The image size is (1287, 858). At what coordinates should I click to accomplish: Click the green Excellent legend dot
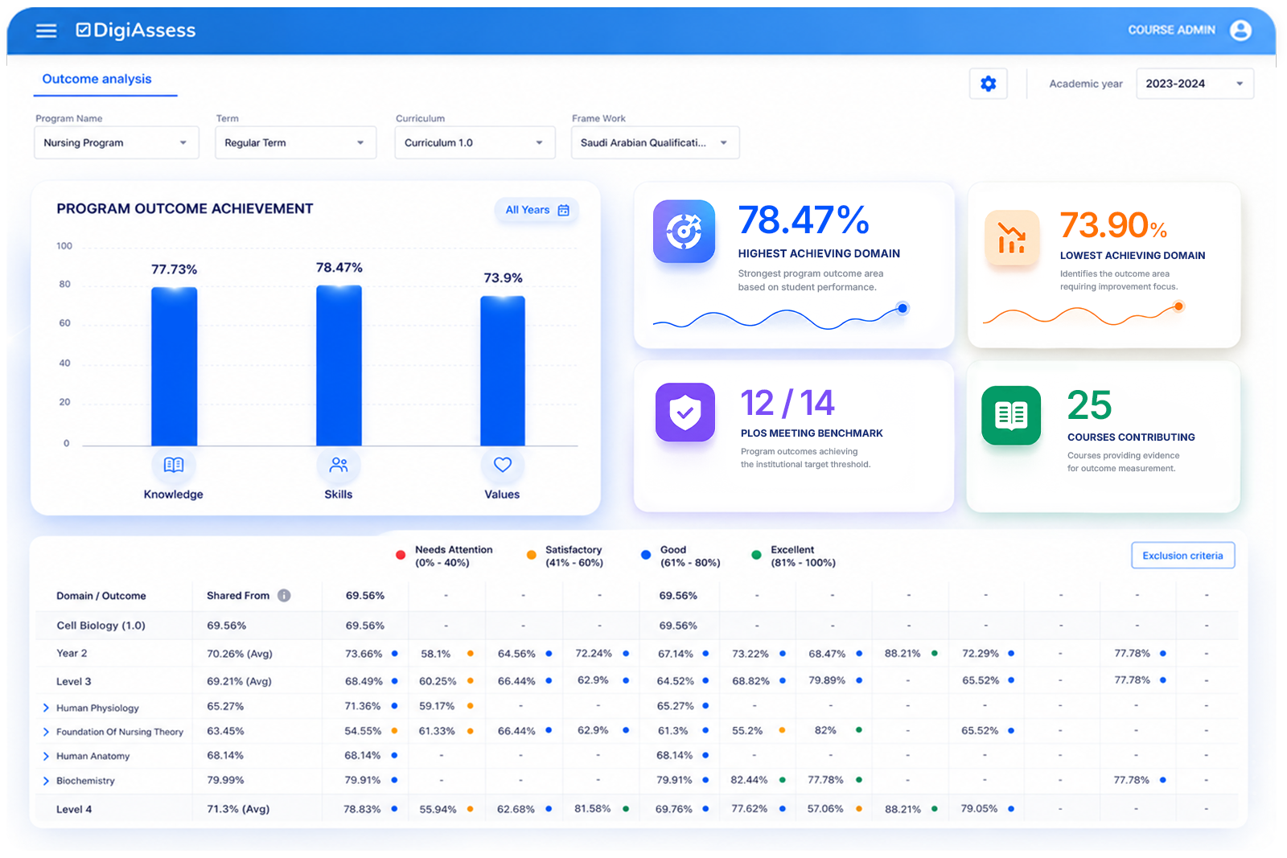click(x=756, y=555)
